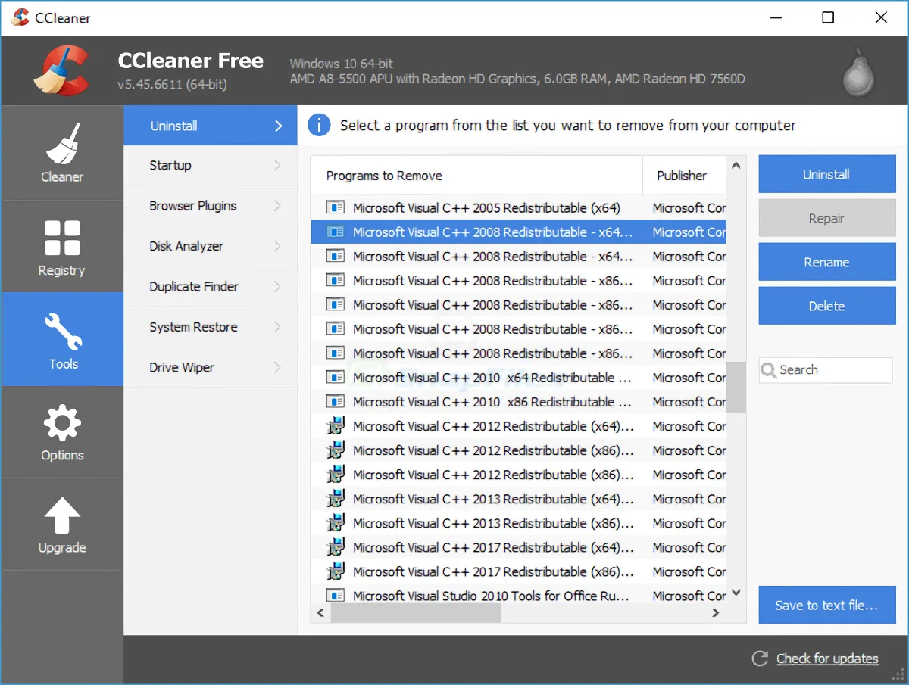
Task: Click Save to text file button
Action: coord(827,605)
